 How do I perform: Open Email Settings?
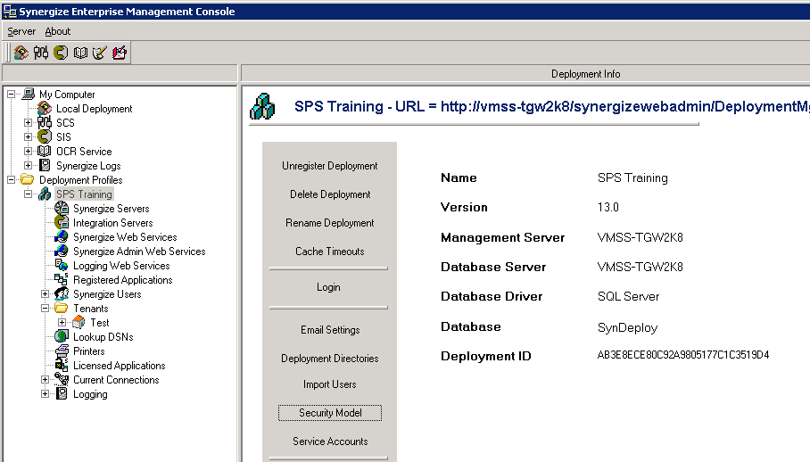(330, 330)
